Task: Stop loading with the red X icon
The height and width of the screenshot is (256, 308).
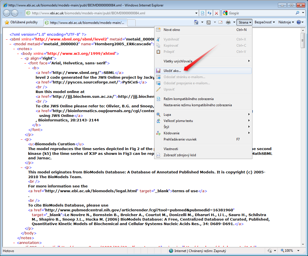Action: (x=216, y=13)
